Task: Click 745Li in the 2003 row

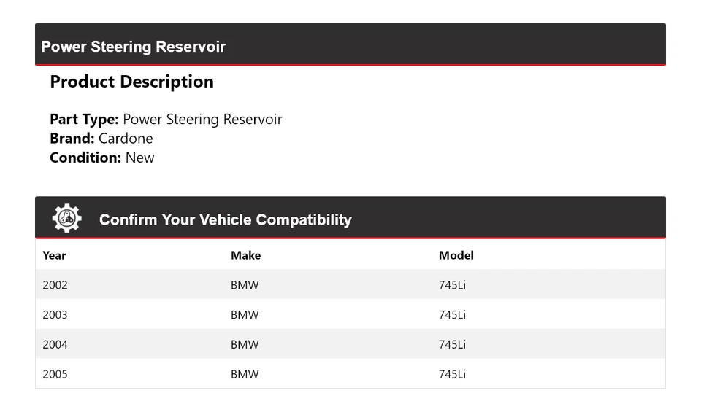Action: coord(452,315)
